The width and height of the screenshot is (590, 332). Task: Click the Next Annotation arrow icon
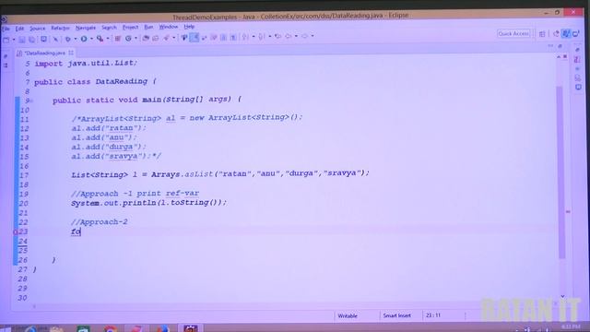tap(245, 37)
